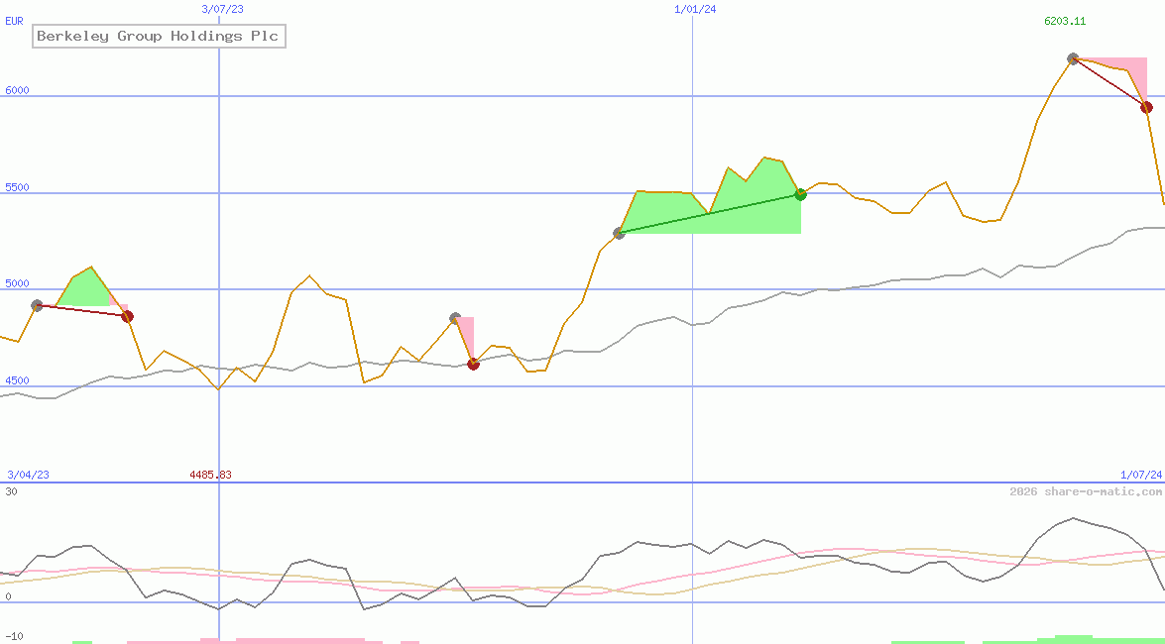Click the red sell marker below the peak
This screenshot has height=644, width=1165.
pyautogui.click(x=1147, y=106)
